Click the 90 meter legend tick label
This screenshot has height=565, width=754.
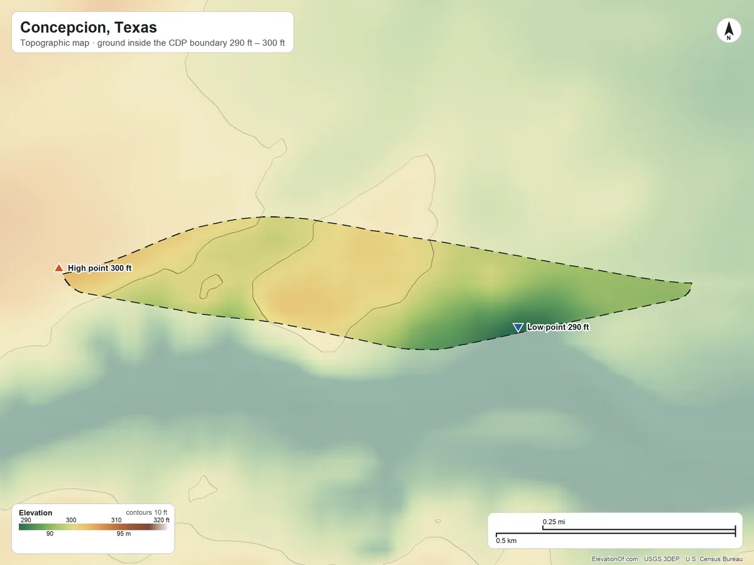click(x=50, y=534)
